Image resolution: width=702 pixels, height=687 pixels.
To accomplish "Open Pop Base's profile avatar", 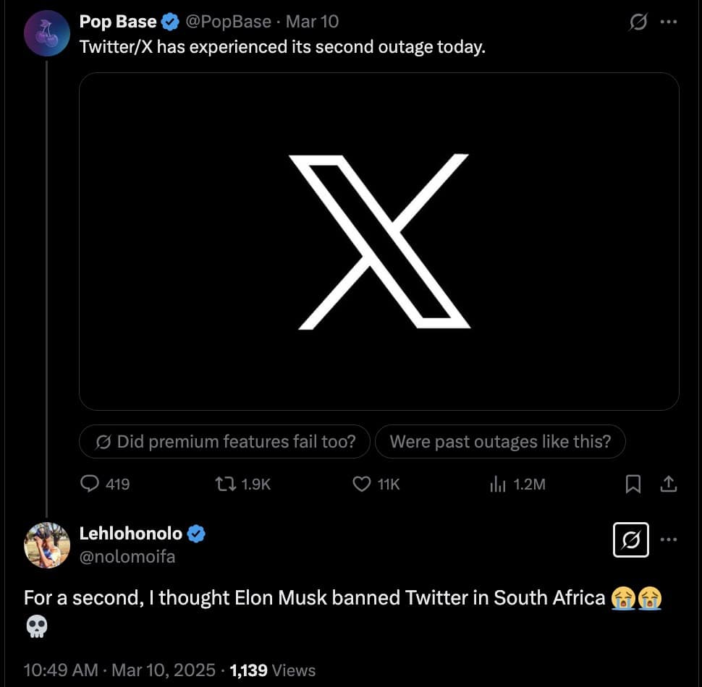I will tap(46, 33).
